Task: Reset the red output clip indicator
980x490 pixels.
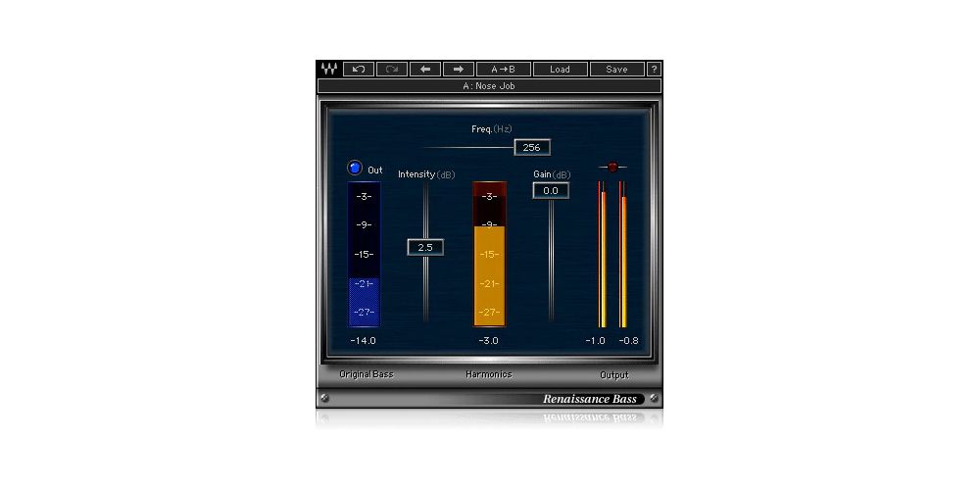Action: [x=612, y=167]
